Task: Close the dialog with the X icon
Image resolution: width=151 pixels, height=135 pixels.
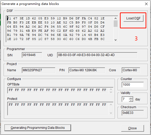Action: 146,4
